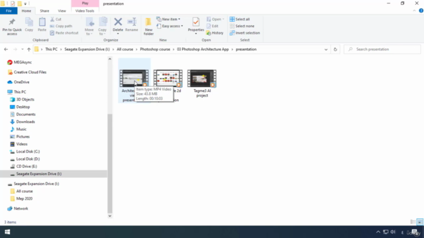Go to 03 Photoshop Architecture App breadcrumb

click(203, 50)
